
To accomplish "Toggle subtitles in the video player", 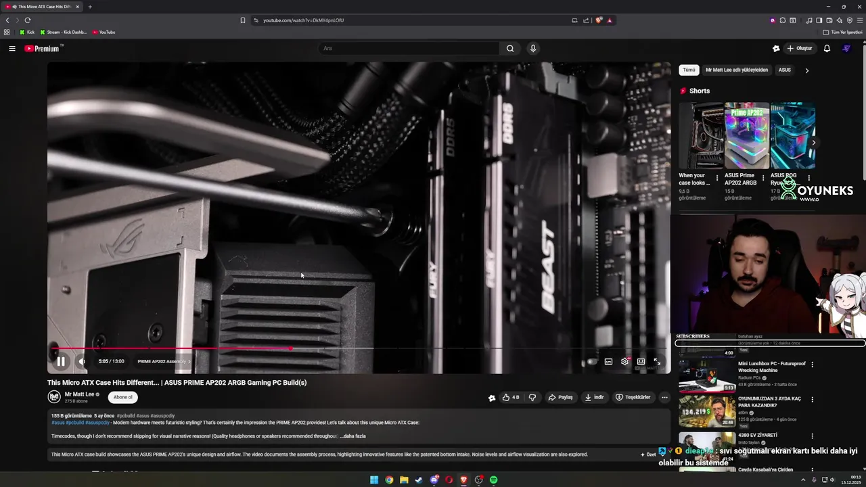I will click(x=608, y=361).
